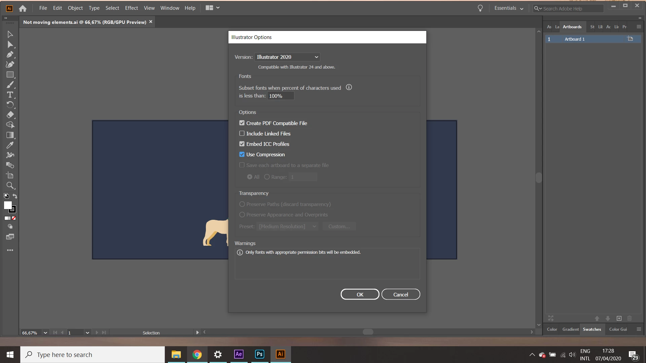Toggle the Use Compression checkbox
The height and width of the screenshot is (363, 646).
242,154
